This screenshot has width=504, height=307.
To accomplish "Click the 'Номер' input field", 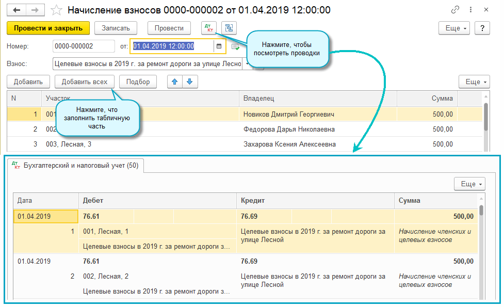I will (84, 46).
